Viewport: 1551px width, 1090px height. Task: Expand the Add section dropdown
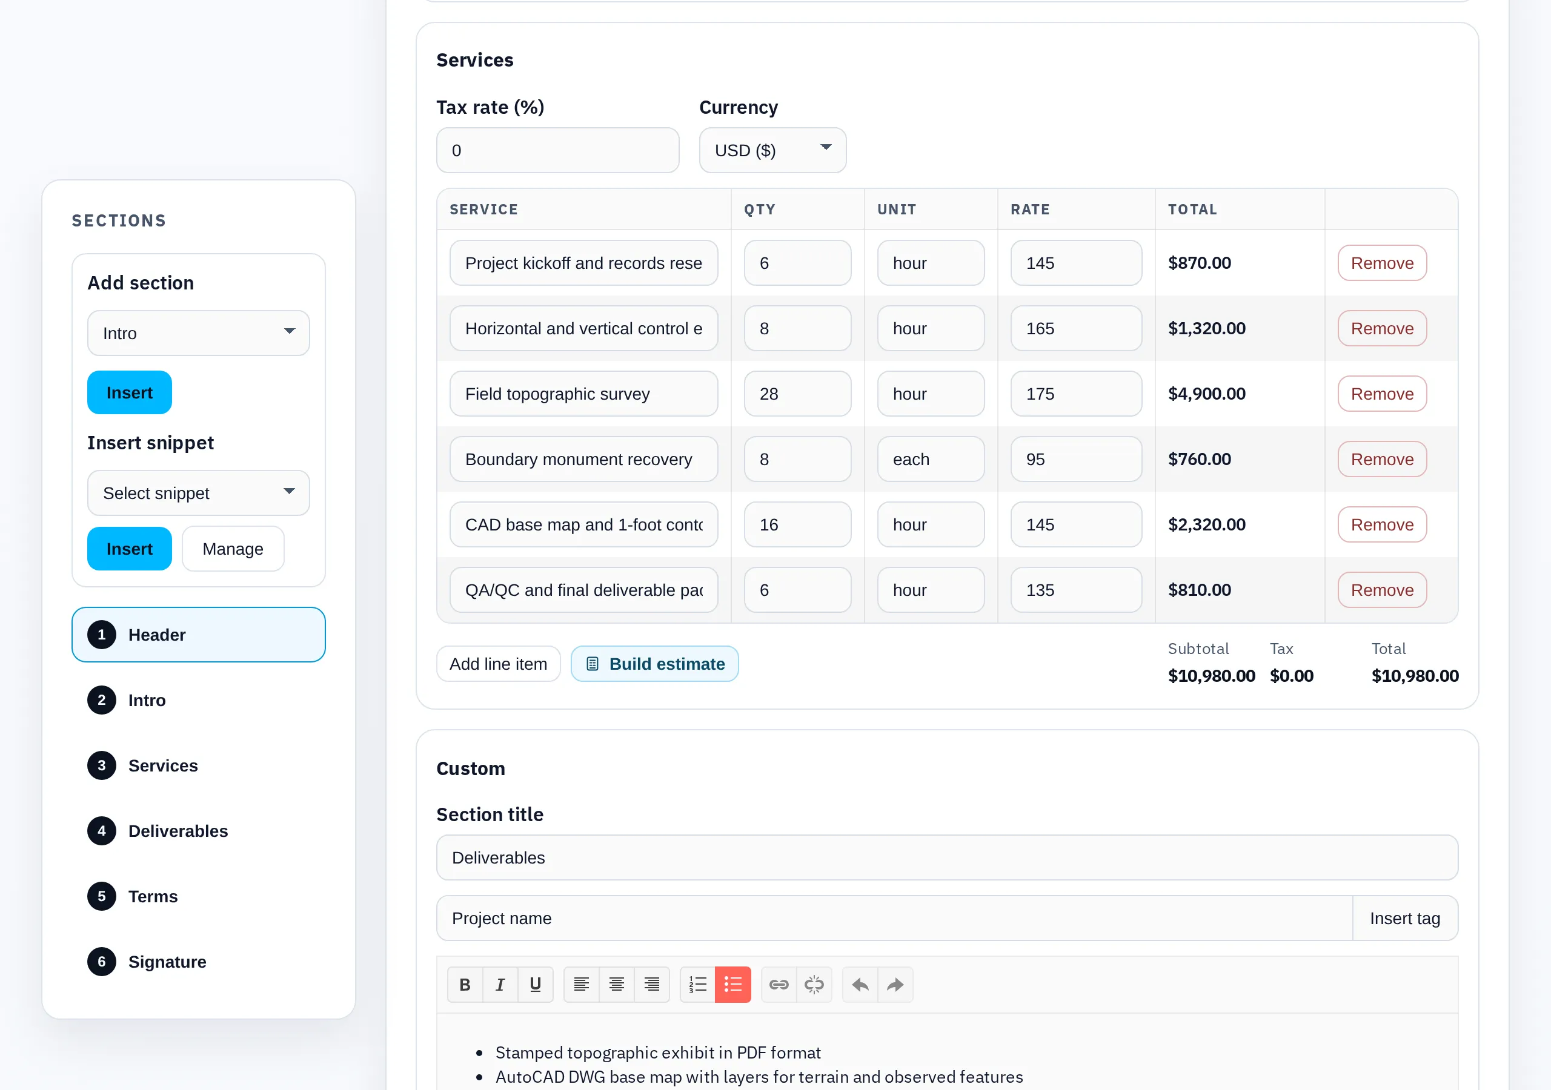(x=198, y=332)
